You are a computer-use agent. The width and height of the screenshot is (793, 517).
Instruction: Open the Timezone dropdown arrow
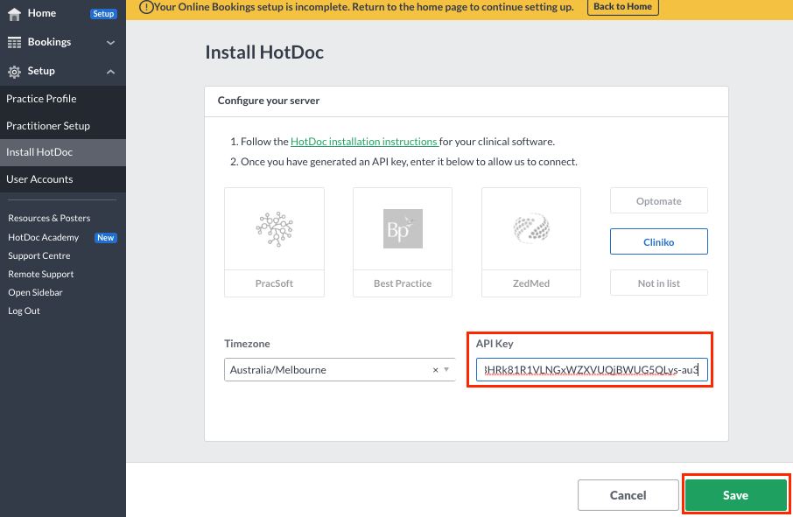pos(446,369)
